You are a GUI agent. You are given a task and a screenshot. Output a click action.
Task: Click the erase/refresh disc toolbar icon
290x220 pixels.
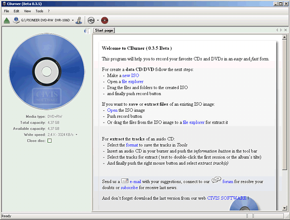pos(91,20)
